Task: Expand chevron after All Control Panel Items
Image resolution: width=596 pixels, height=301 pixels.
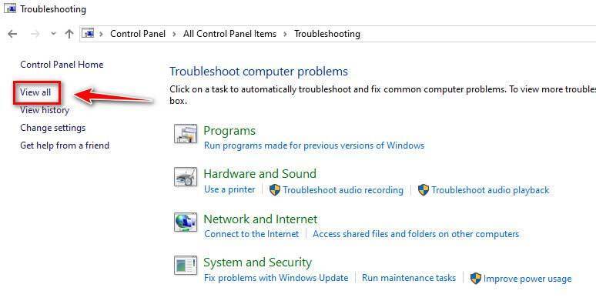Action: coord(285,34)
